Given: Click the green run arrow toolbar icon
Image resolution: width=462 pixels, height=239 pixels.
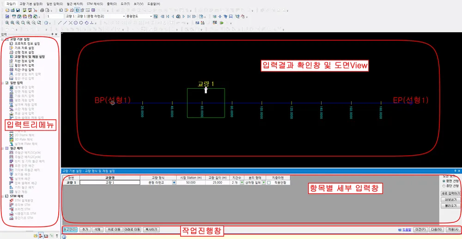Looking at the screenshot, I should (222, 23).
